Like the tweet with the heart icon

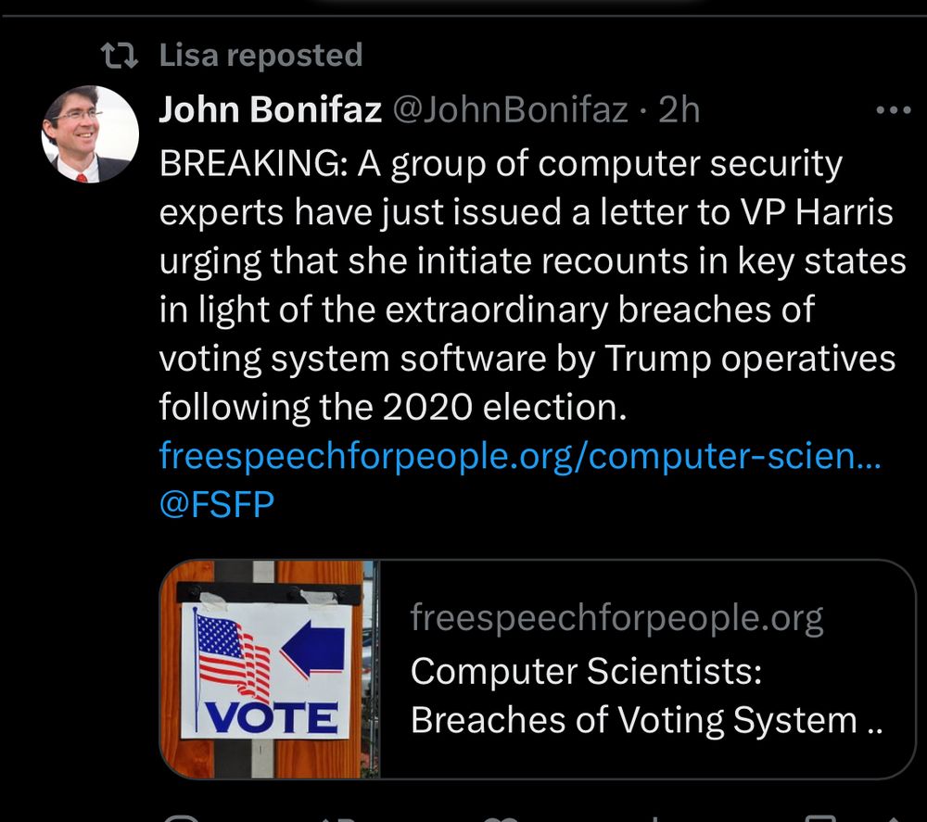503,817
